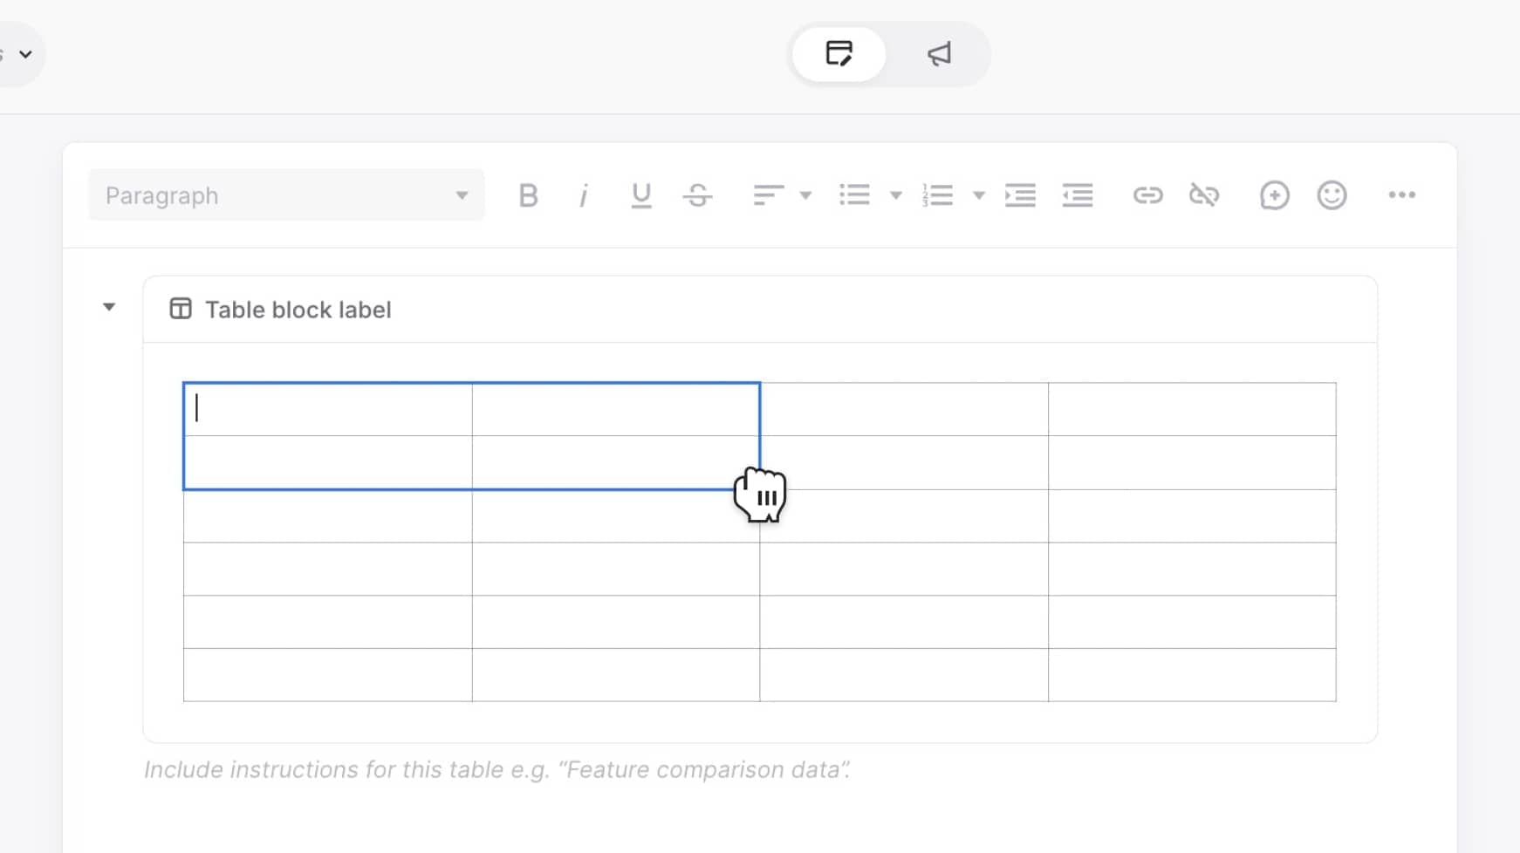Image resolution: width=1520 pixels, height=853 pixels.
Task: Increase paragraph indent
Action: click(1021, 195)
